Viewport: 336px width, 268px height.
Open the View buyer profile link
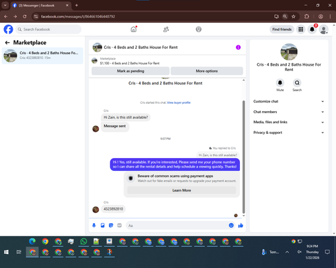pyautogui.click(x=179, y=103)
